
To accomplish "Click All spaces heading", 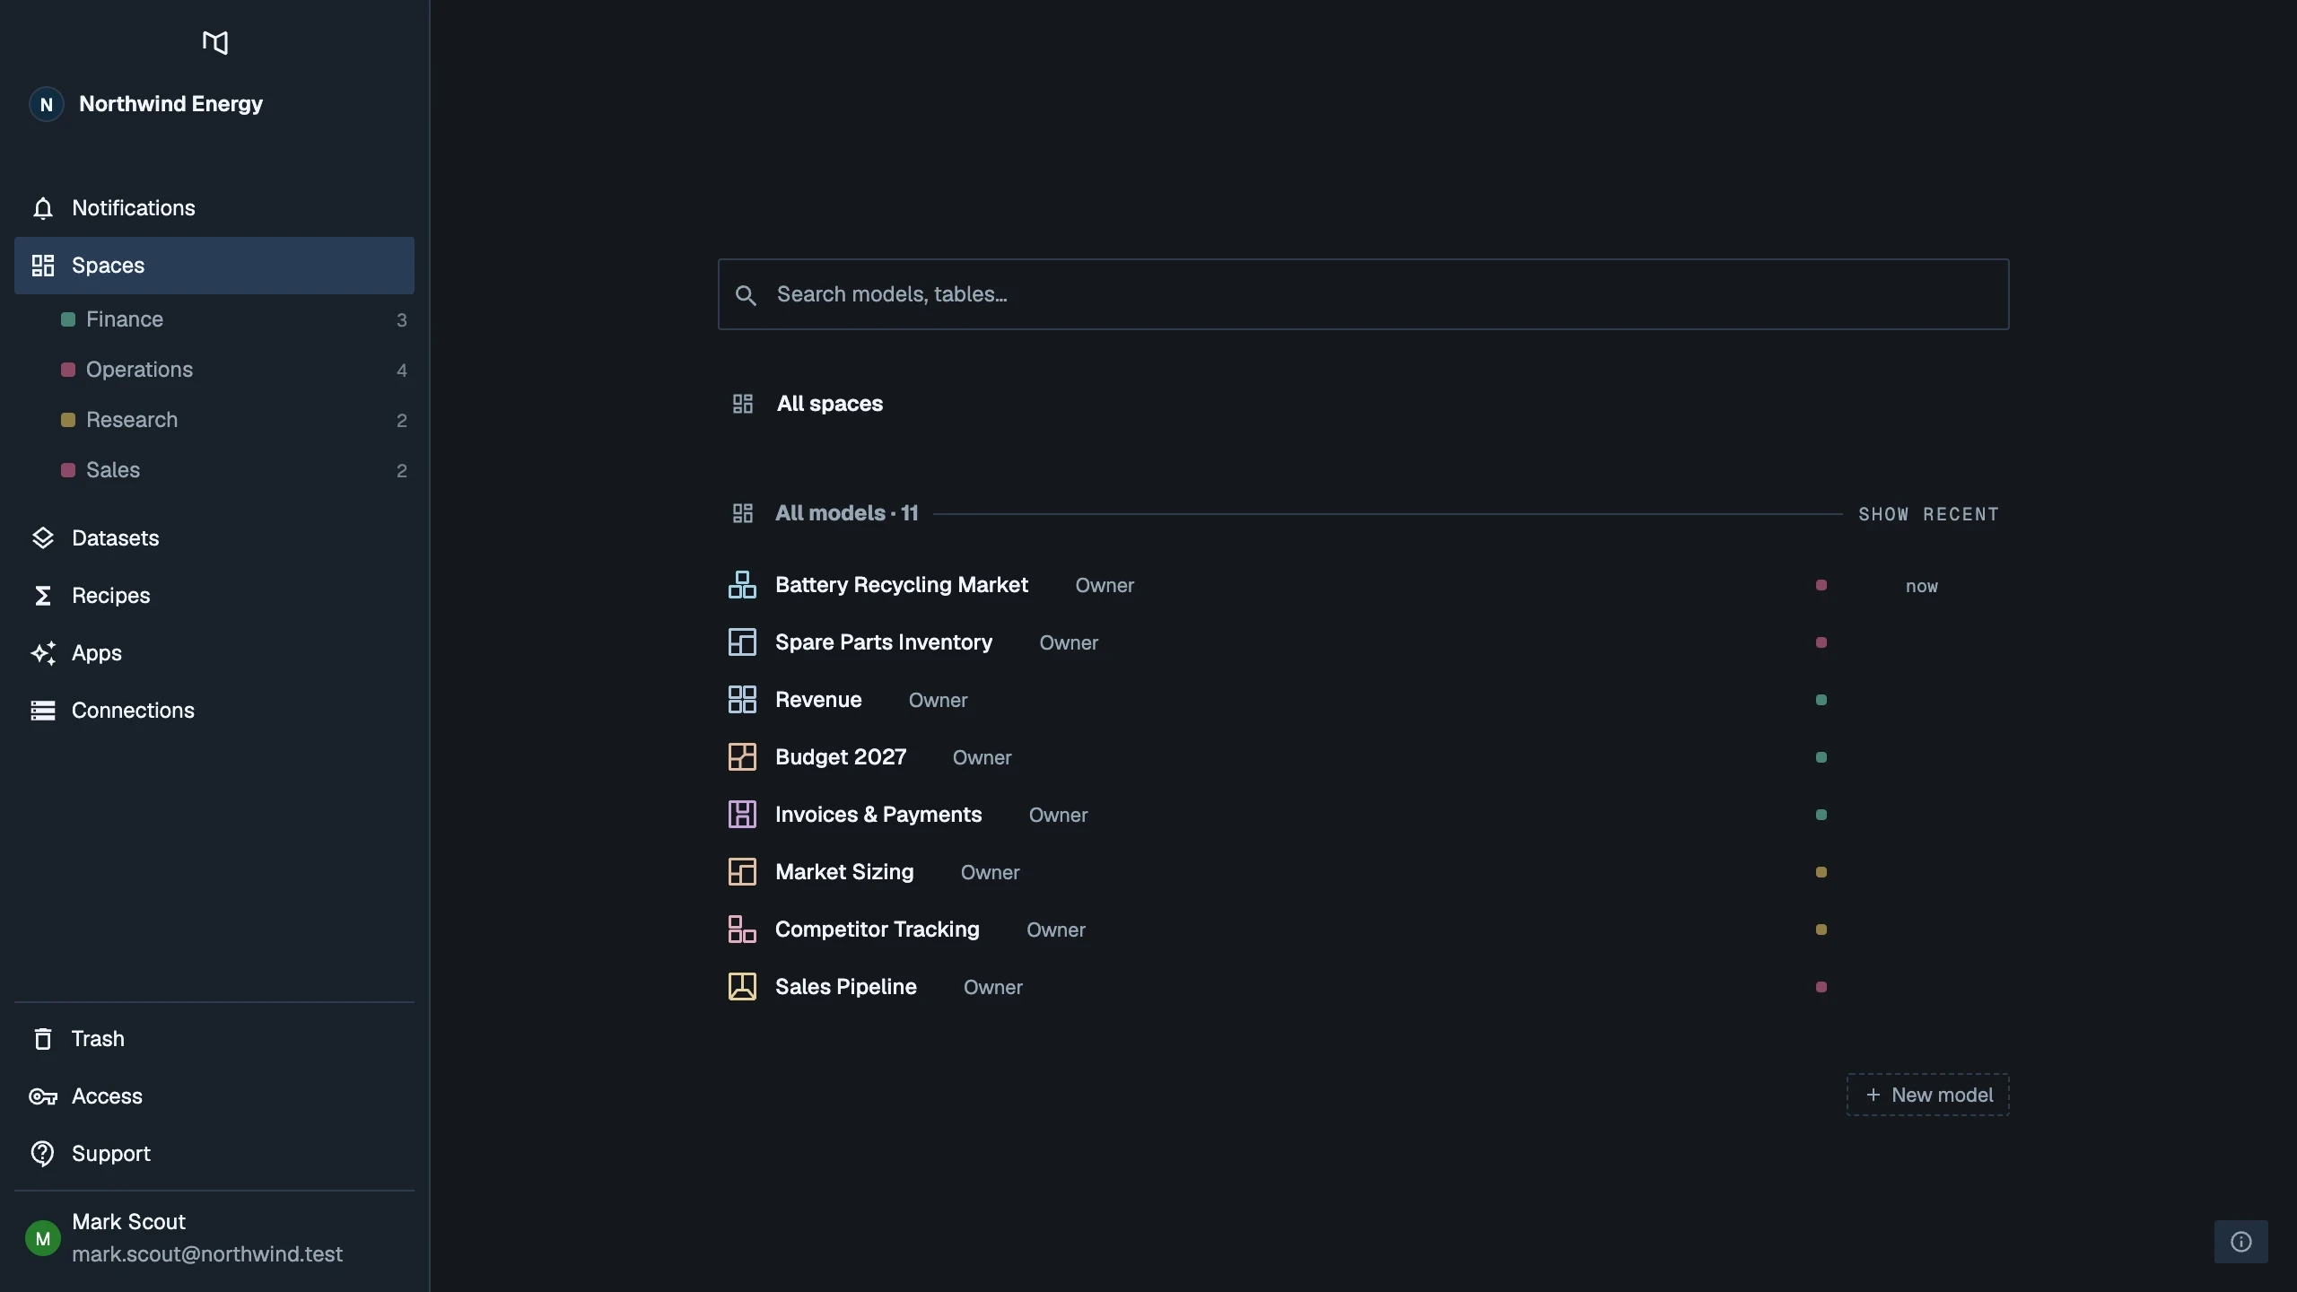I will coord(830,404).
